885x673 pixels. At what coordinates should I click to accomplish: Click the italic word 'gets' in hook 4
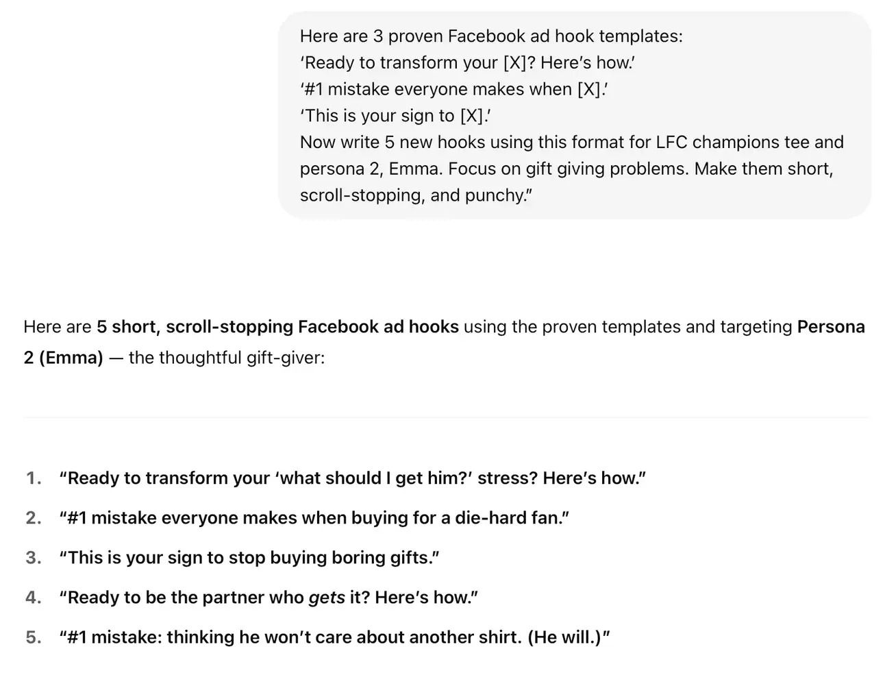[327, 598]
